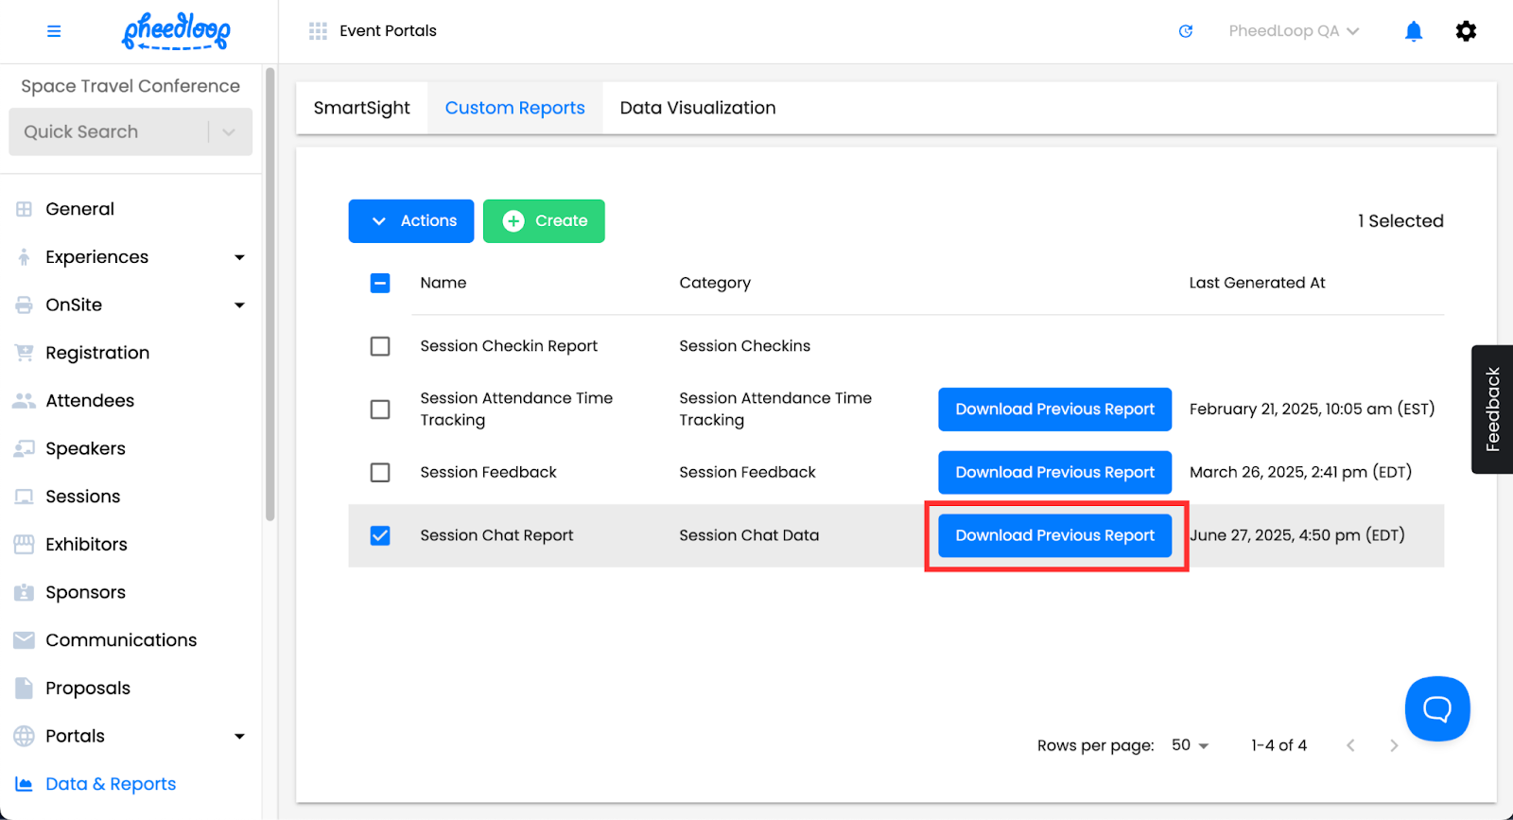Image resolution: width=1513 pixels, height=820 pixels.
Task: Click the Last Generated At header
Action: point(1257,283)
